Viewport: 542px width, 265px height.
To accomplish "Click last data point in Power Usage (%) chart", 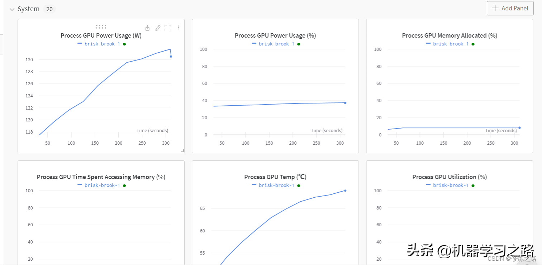I will pos(345,103).
